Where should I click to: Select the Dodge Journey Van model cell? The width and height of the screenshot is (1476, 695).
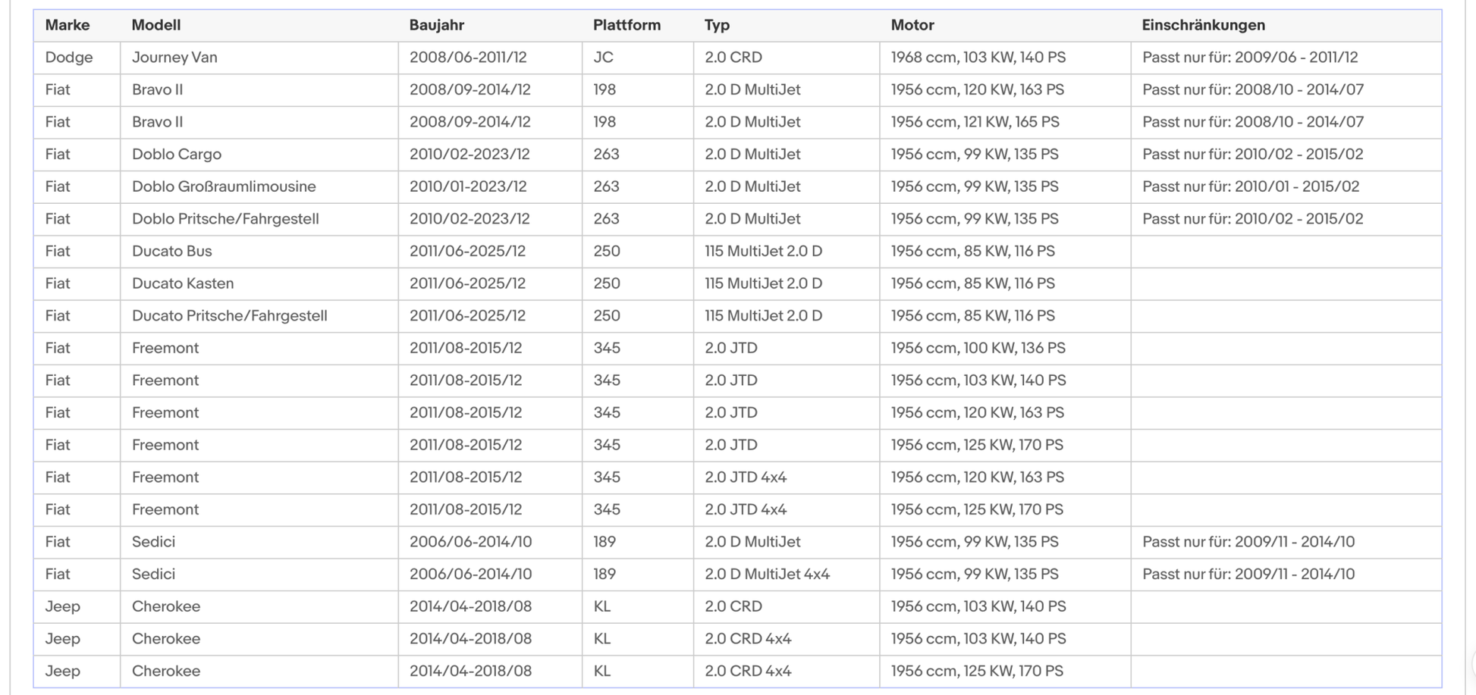pos(259,58)
